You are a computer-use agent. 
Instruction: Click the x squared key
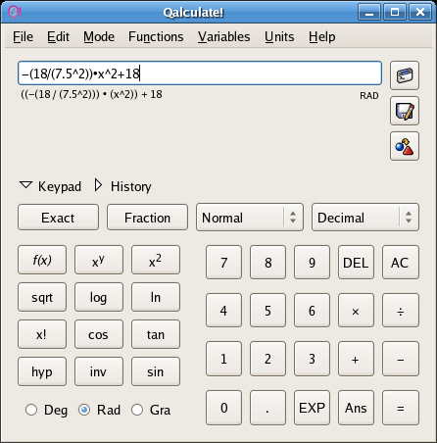click(x=156, y=260)
